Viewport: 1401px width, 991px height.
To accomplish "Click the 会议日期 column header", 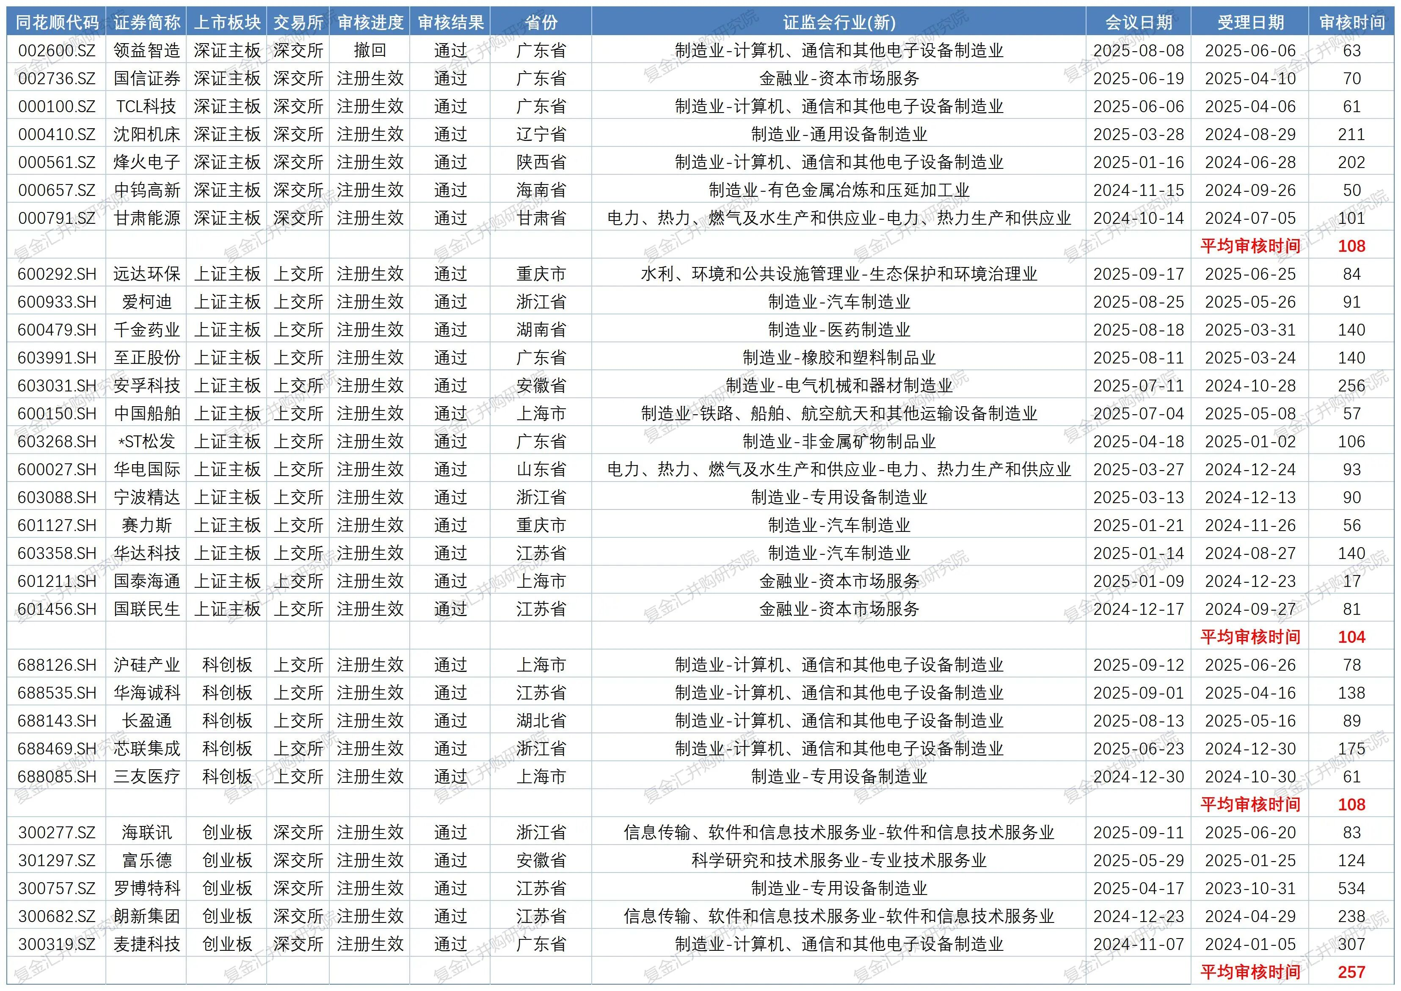I will point(1139,22).
